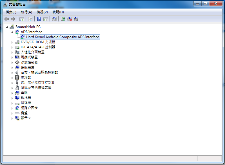Expand the 存放控制器 node

12,63
